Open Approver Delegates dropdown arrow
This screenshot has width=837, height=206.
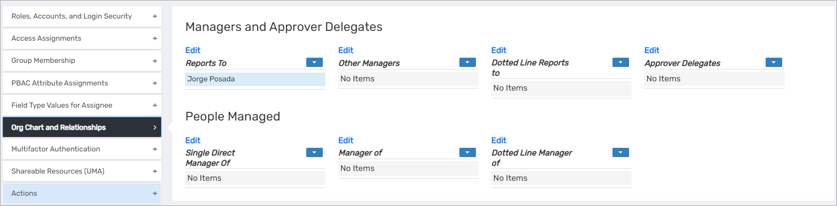tap(774, 62)
